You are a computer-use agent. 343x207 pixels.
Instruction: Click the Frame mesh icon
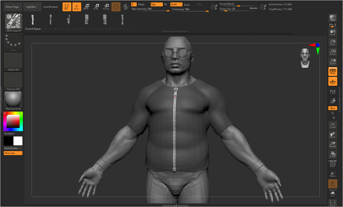pyautogui.click(x=332, y=125)
